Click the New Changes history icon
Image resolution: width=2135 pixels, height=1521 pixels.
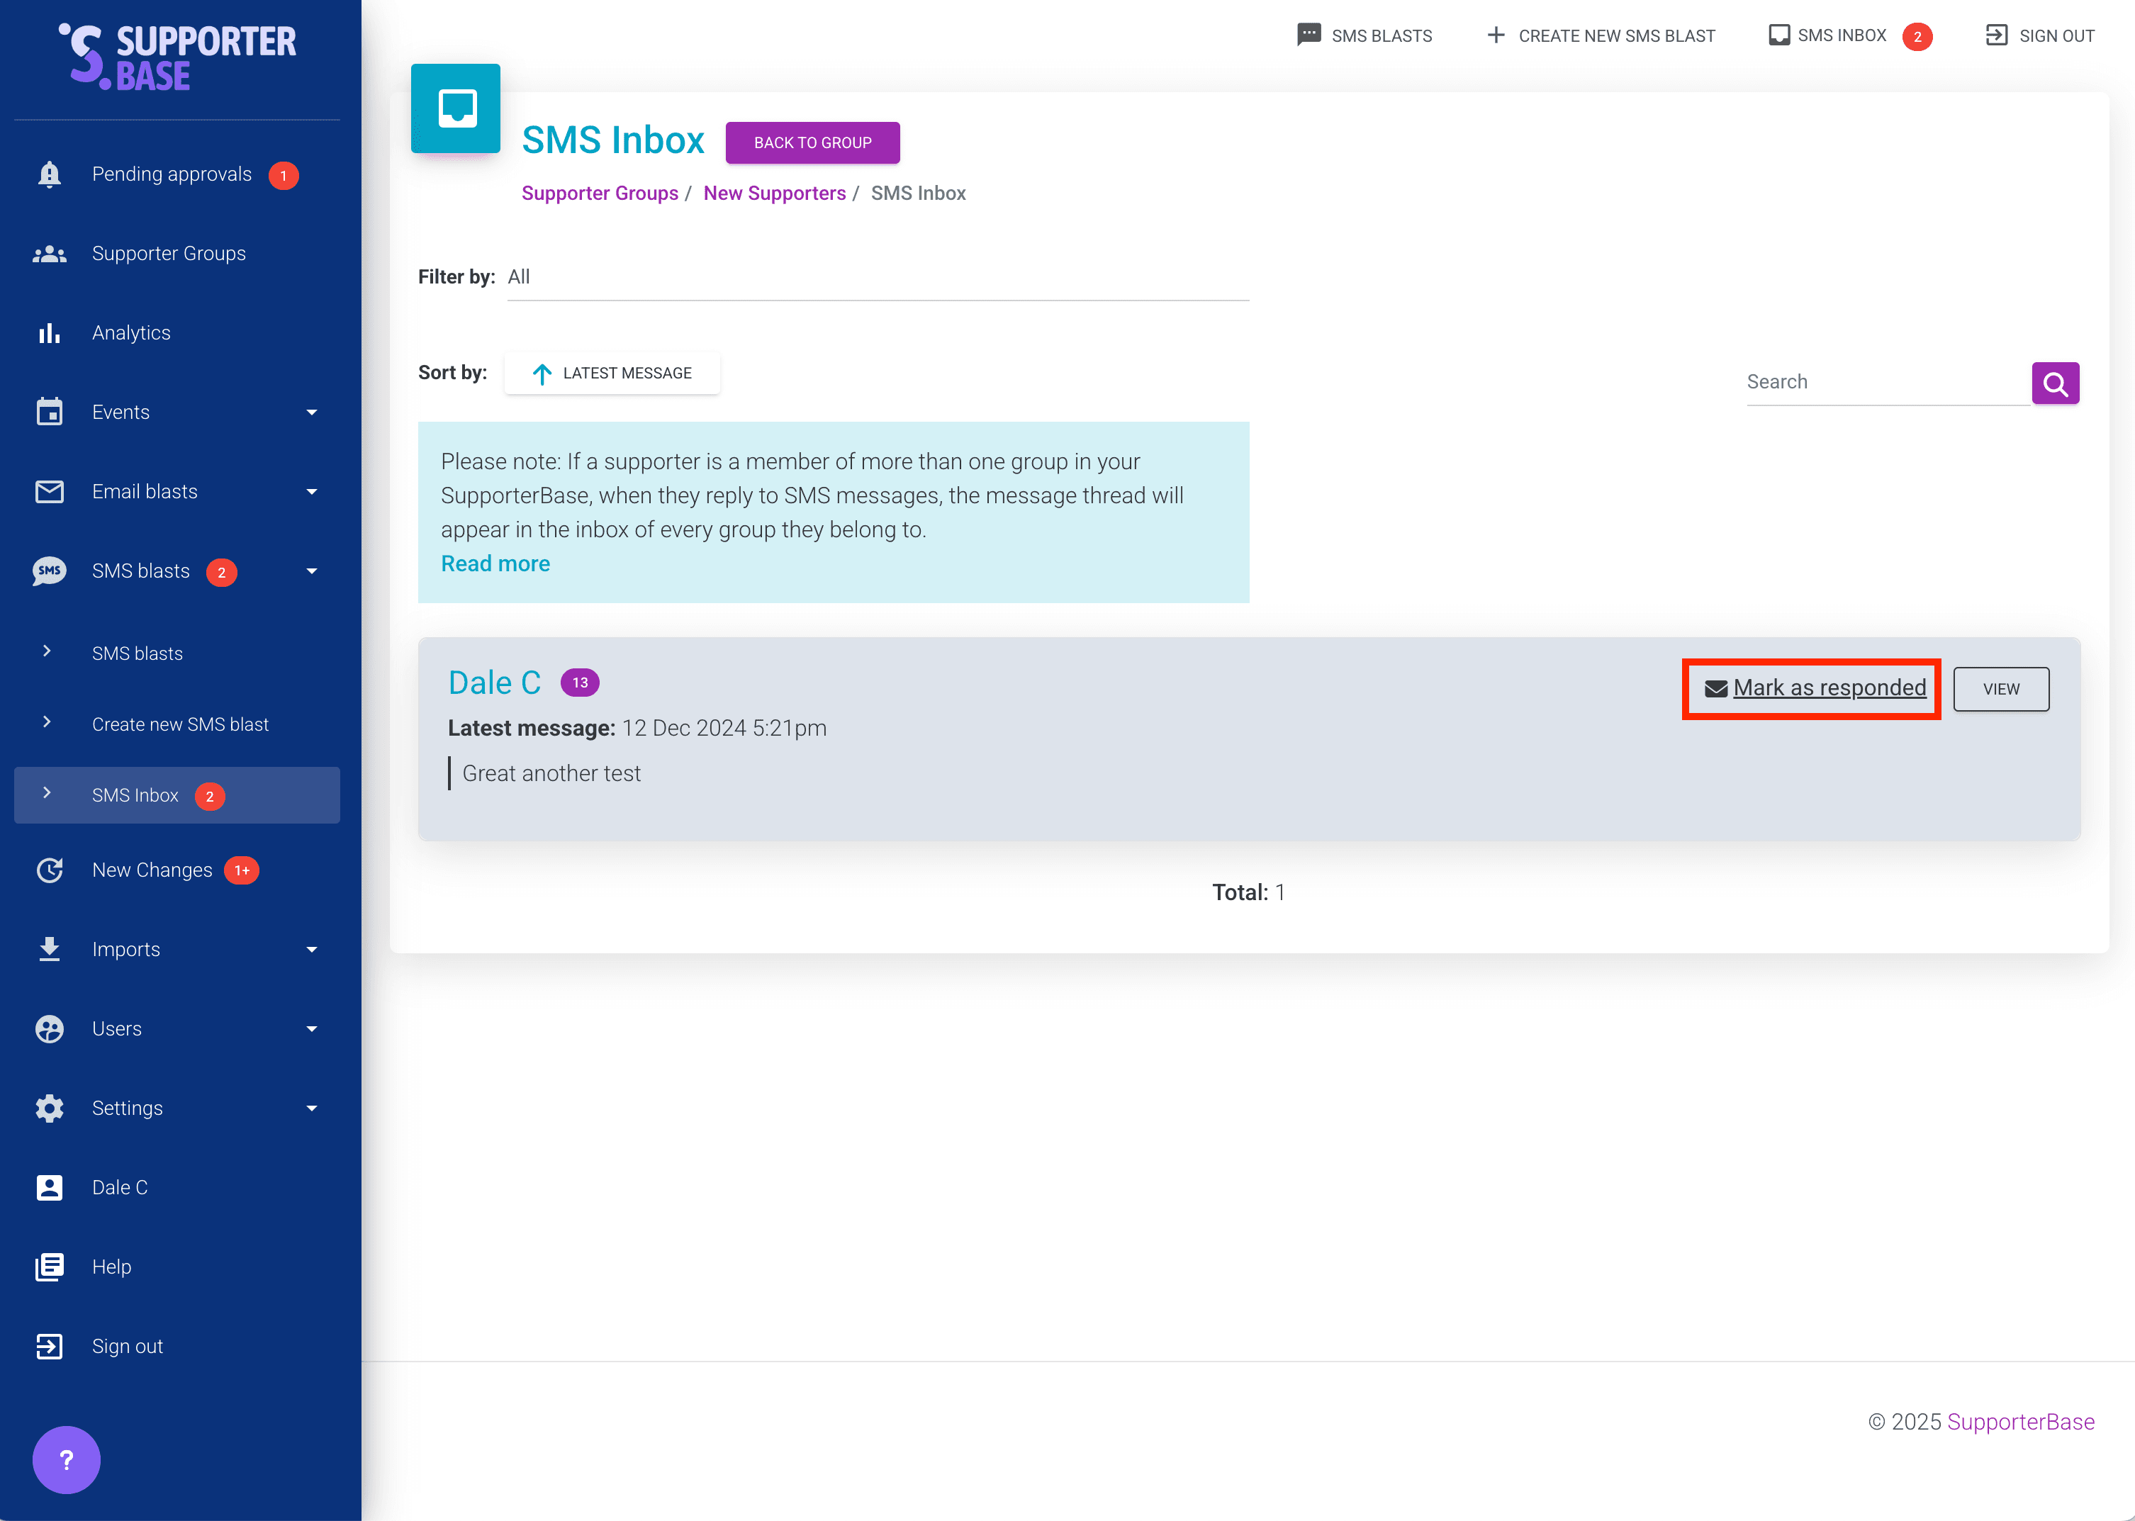[49, 870]
